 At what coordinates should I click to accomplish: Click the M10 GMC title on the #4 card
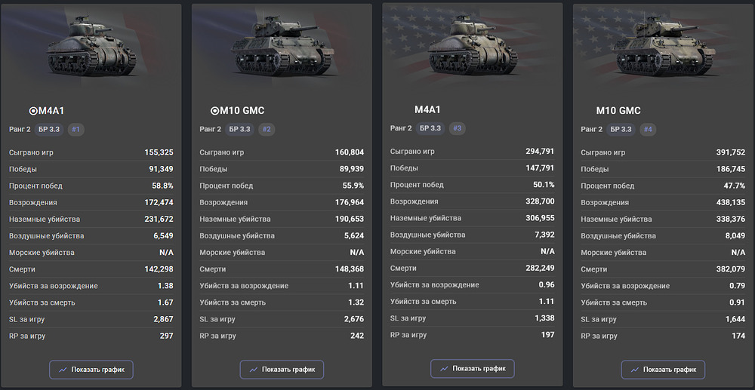pyautogui.click(x=618, y=111)
